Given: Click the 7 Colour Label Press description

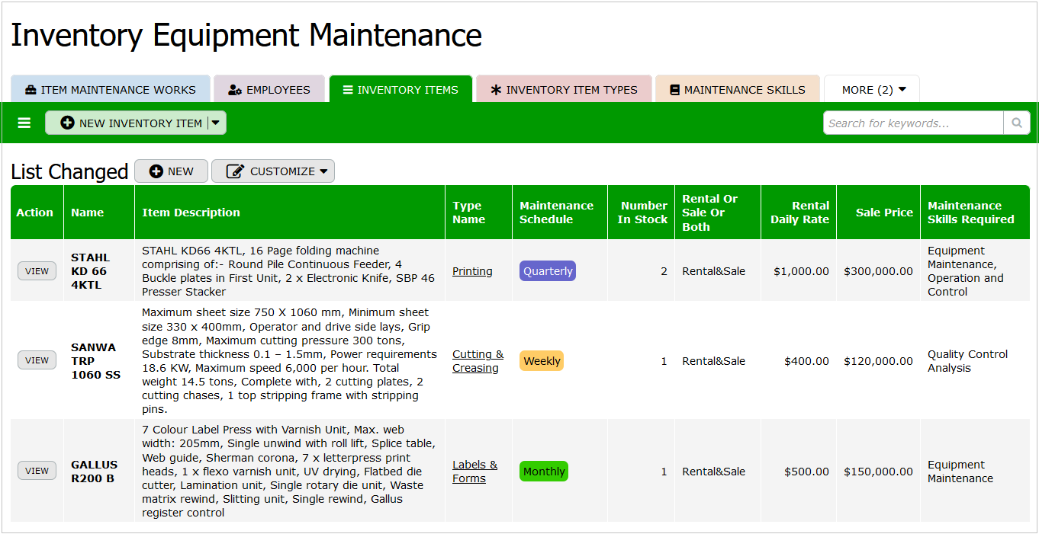Looking at the screenshot, I should click(x=289, y=471).
